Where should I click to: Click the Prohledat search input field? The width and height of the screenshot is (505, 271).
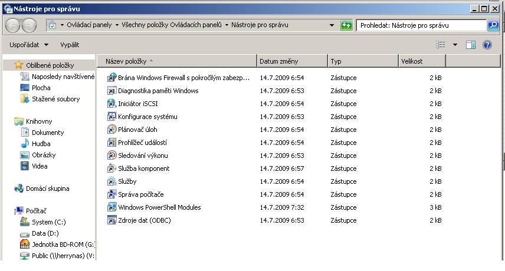pos(420,26)
